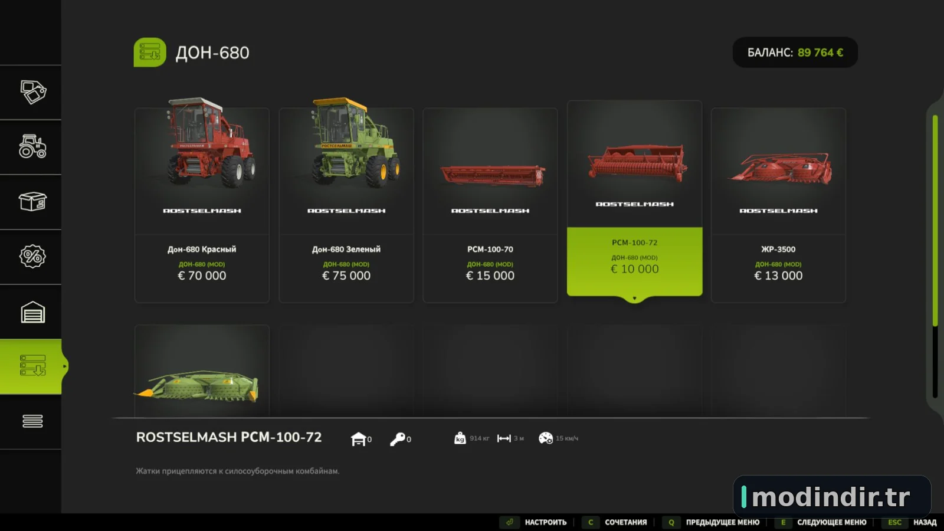Click the '€ 70 000' price
This screenshot has width=944, height=531.
[x=202, y=276]
